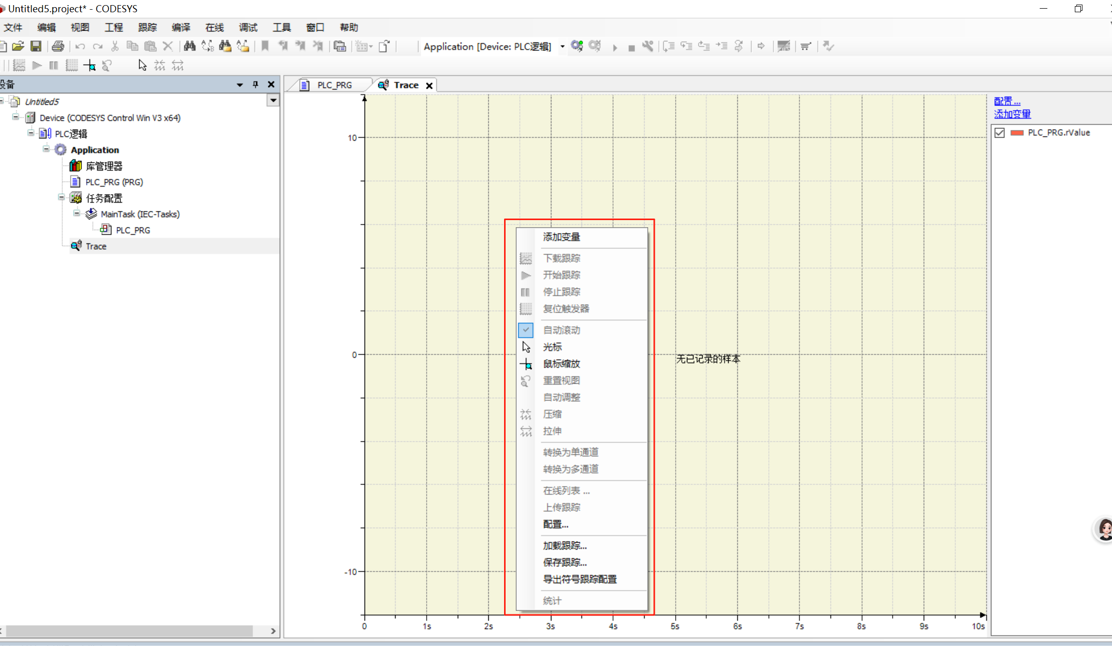Click the Print toolbar icon

[x=58, y=46]
